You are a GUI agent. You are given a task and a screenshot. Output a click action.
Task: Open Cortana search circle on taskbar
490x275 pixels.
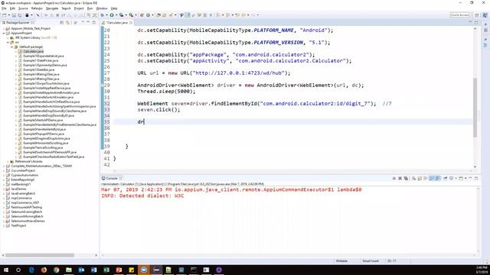[x=18, y=270]
